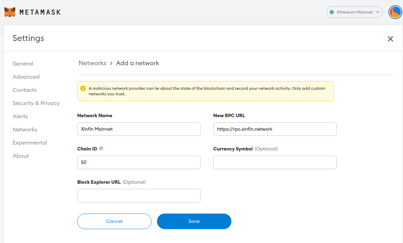Click the green network status dot
Image resolution: width=403 pixels, height=243 pixels.
click(x=332, y=12)
